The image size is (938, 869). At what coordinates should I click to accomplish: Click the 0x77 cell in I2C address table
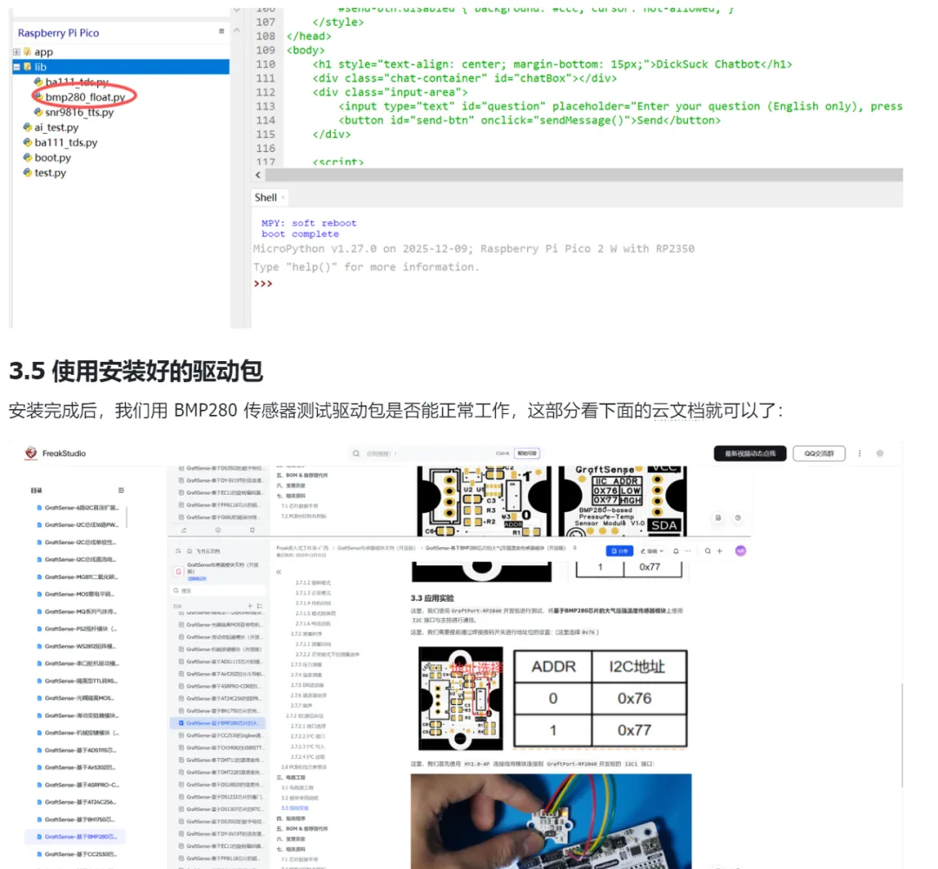click(x=635, y=730)
